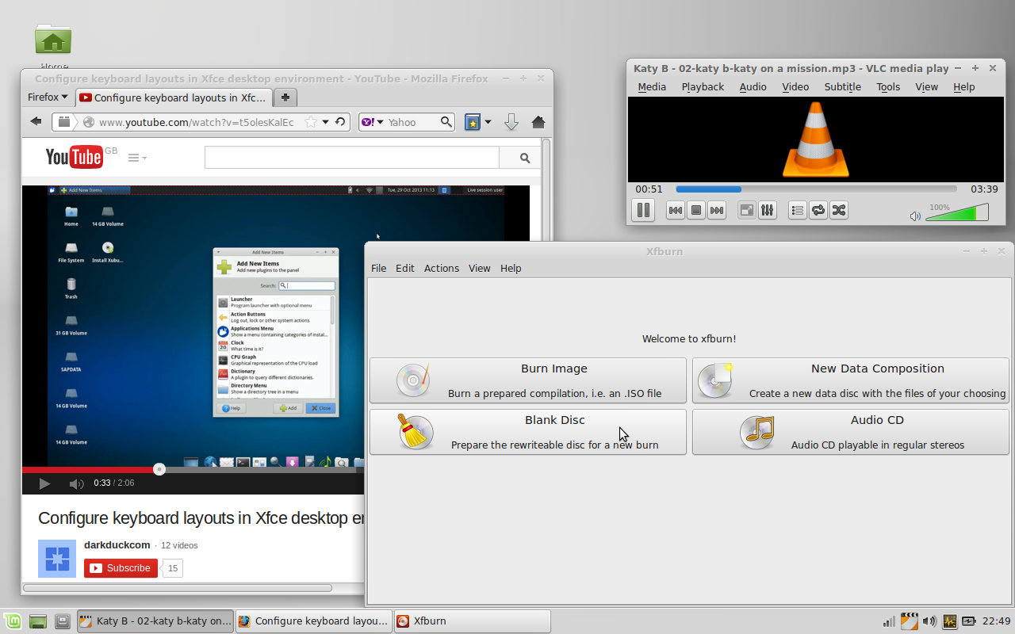
Task: Bookmark this page with star icon
Action: pyautogui.click(x=311, y=122)
